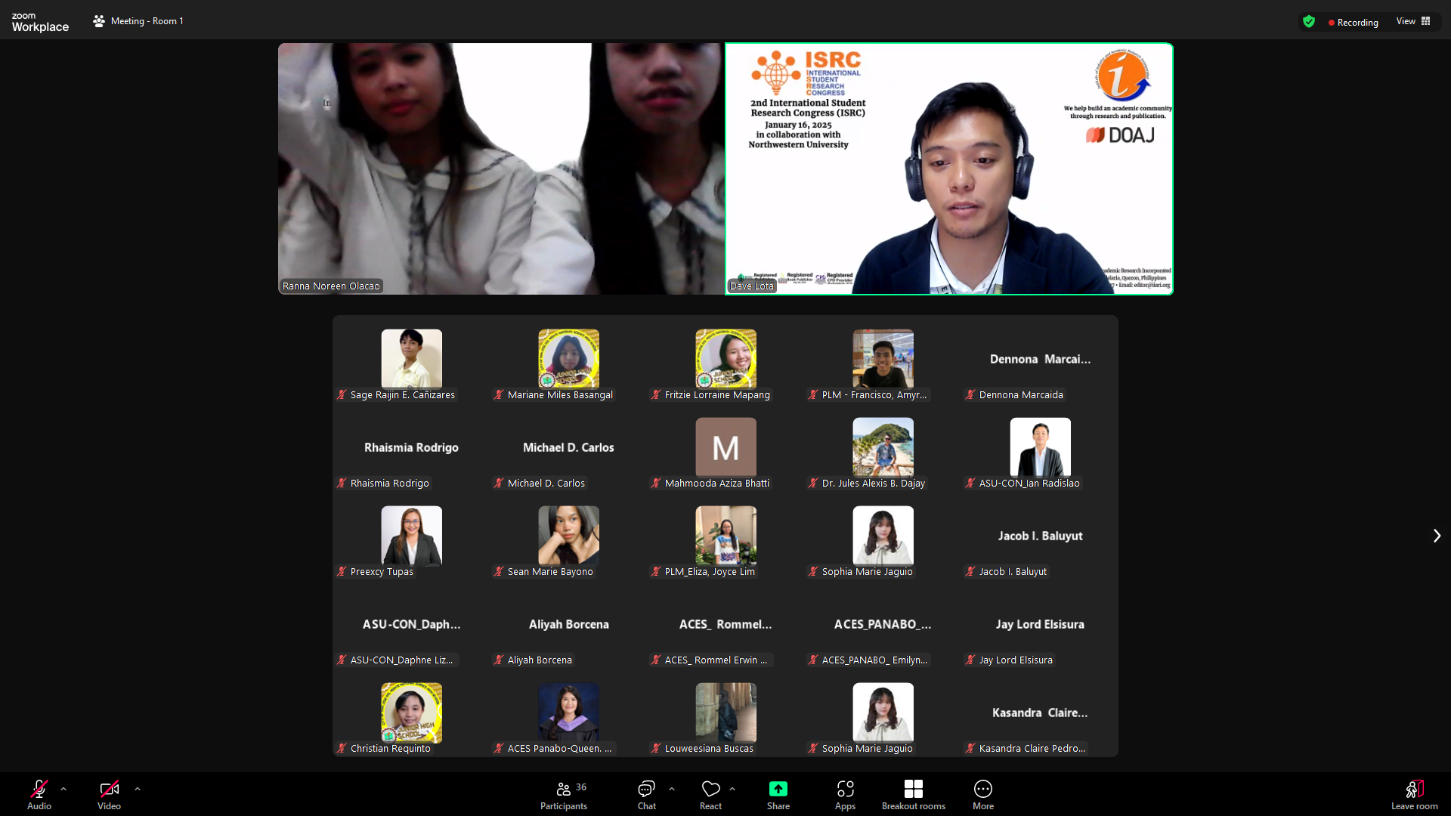Viewport: 1451px width, 816px height.
Task: Open the View layout menu
Action: click(x=1413, y=21)
